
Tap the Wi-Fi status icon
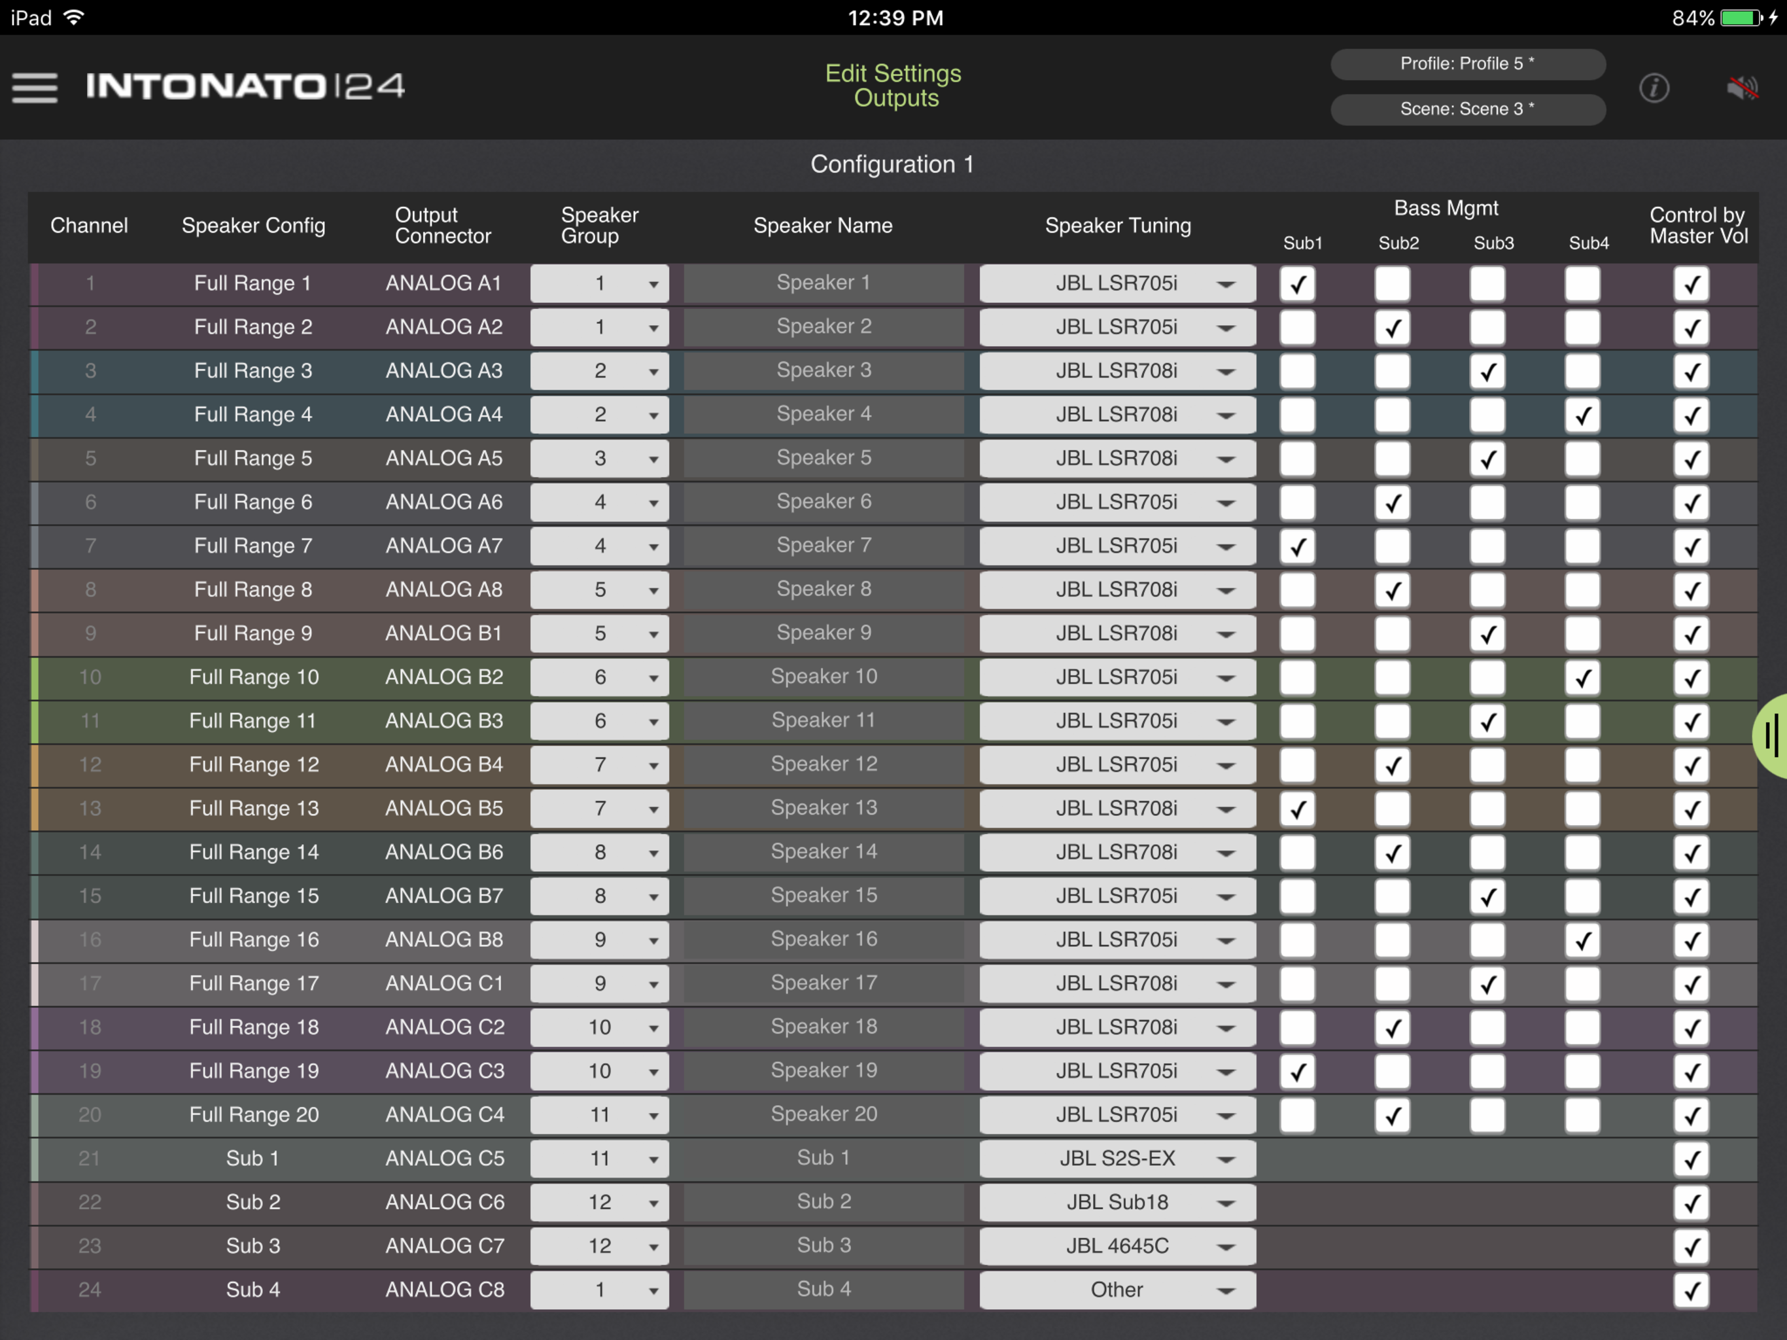point(73,17)
